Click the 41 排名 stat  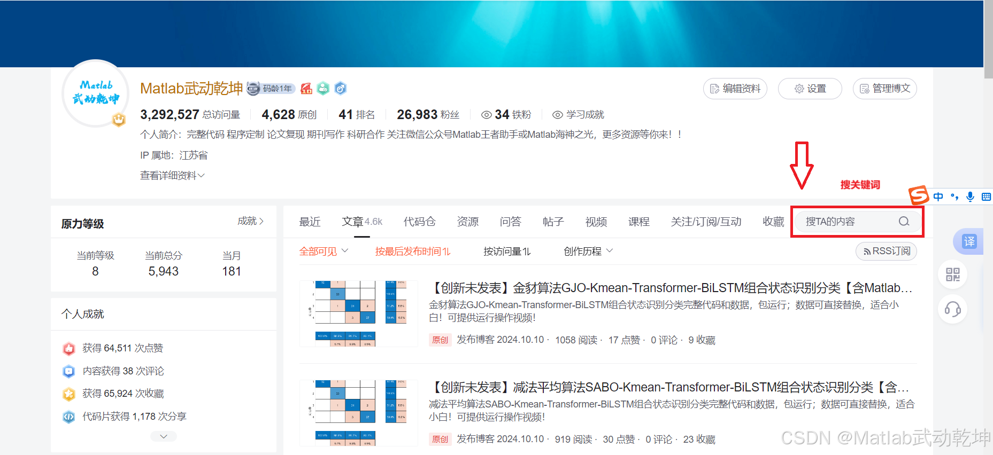pyautogui.click(x=357, y=115)
